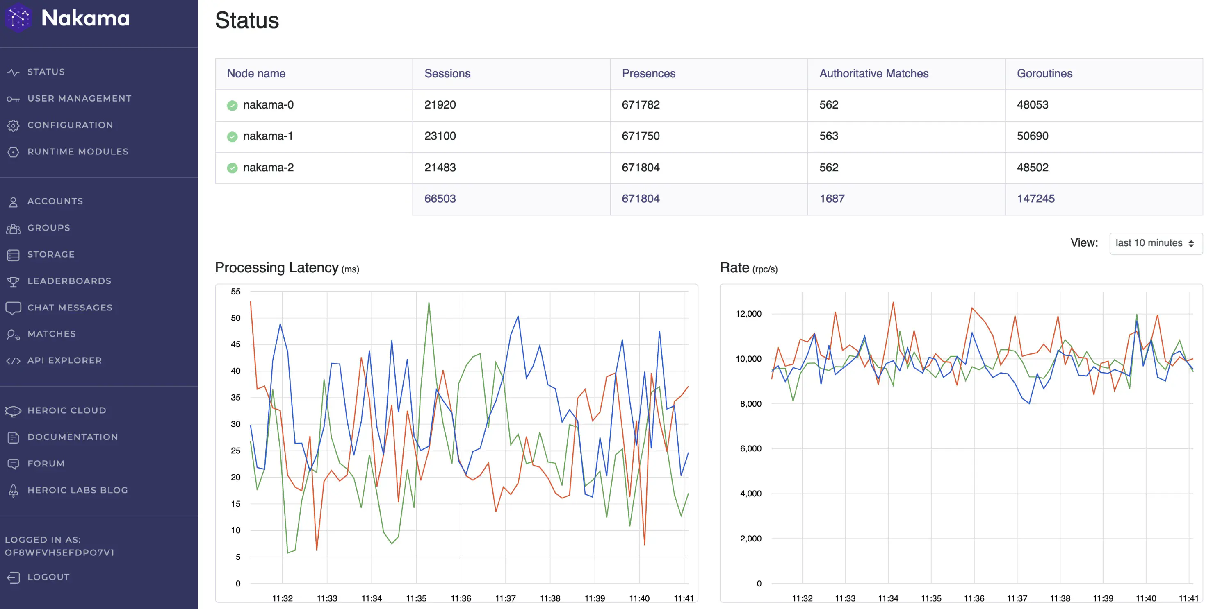Click the Logout arrow icon
This screenshot has width=1213, height=609.
[x=13, y=577]
